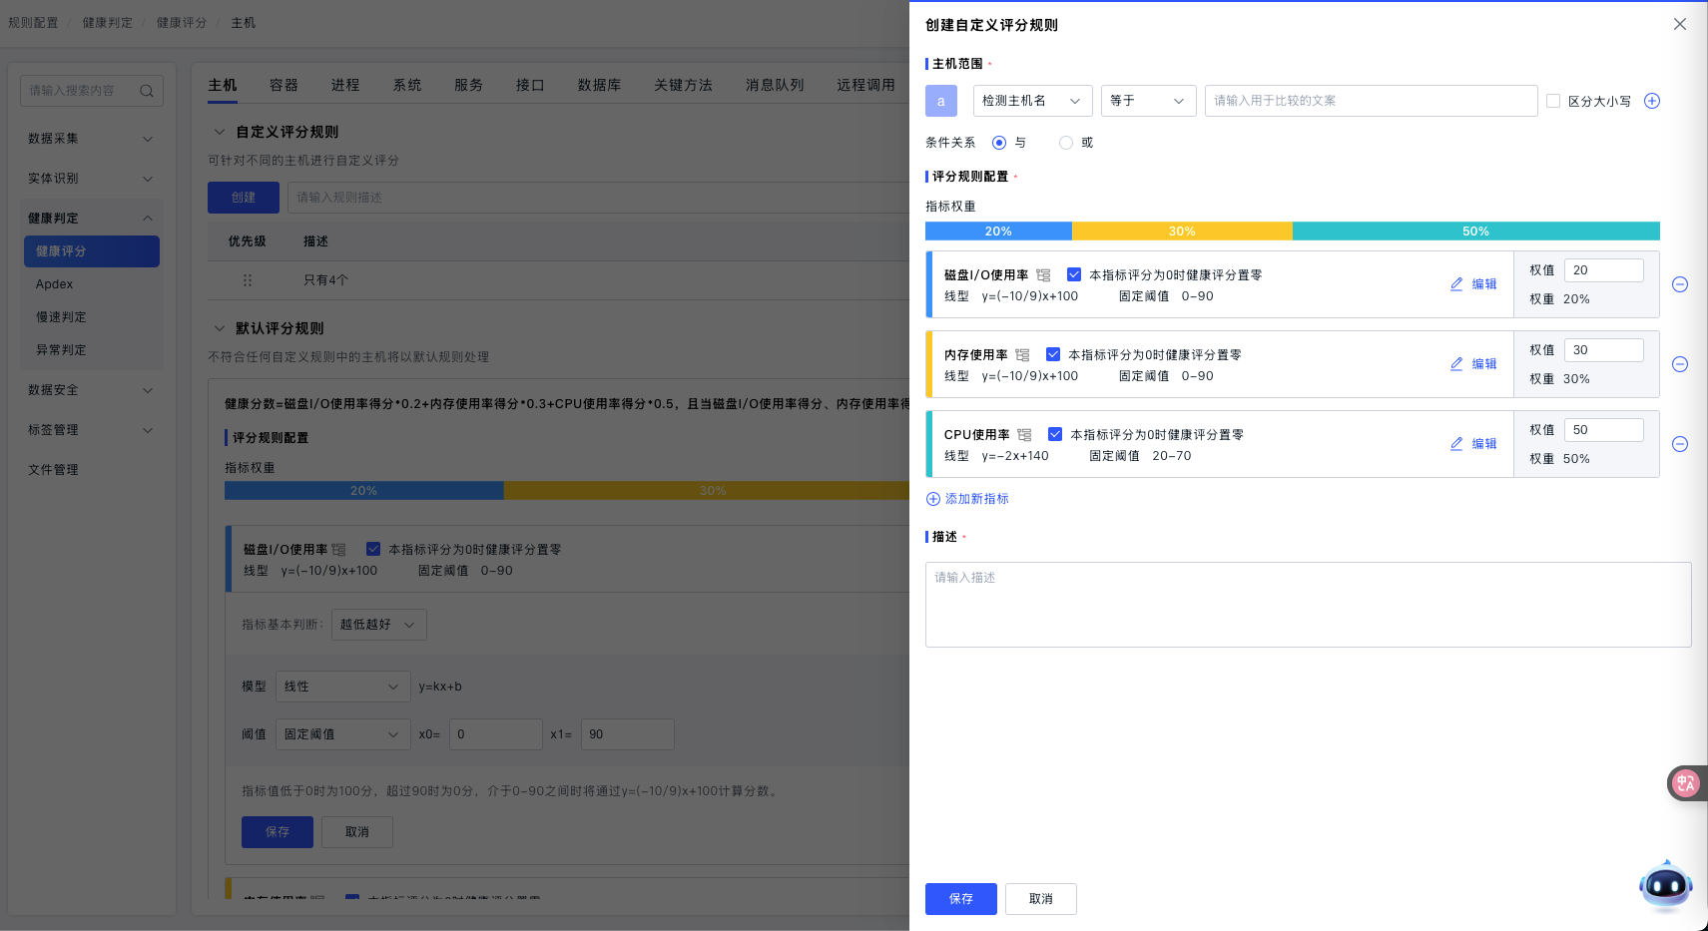Open the 等于 operator dropdown
The image size is (1708, 931).
[1148, 101]
